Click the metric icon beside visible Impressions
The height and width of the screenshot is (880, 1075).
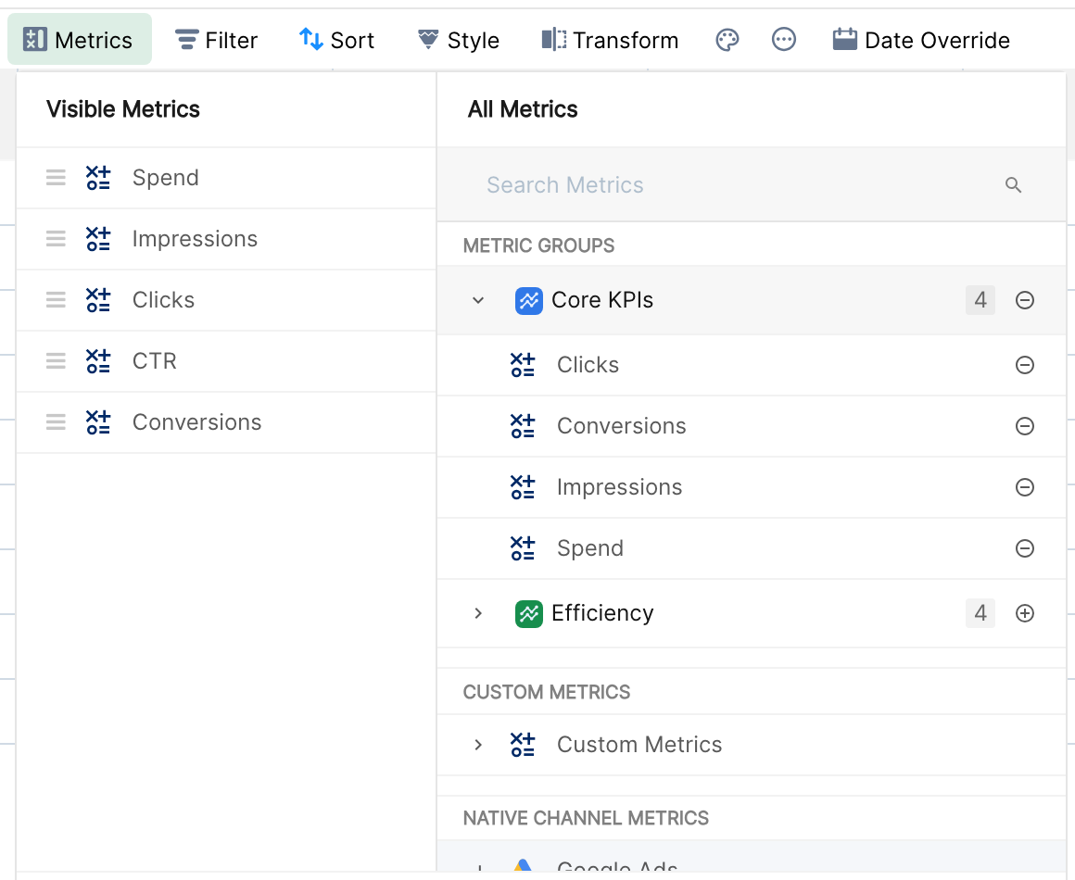click(x=98, y=238)
